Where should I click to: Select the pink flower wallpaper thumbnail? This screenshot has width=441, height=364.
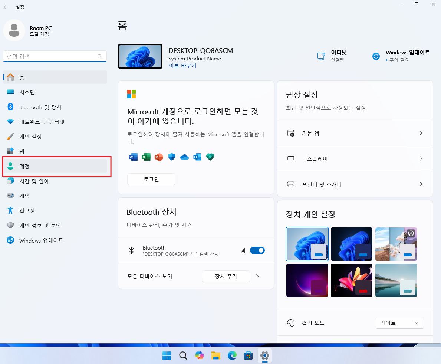(x=351, y=280)
